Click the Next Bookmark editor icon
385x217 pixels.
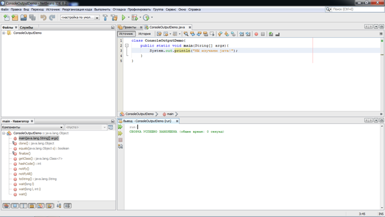tap(227, 34)
